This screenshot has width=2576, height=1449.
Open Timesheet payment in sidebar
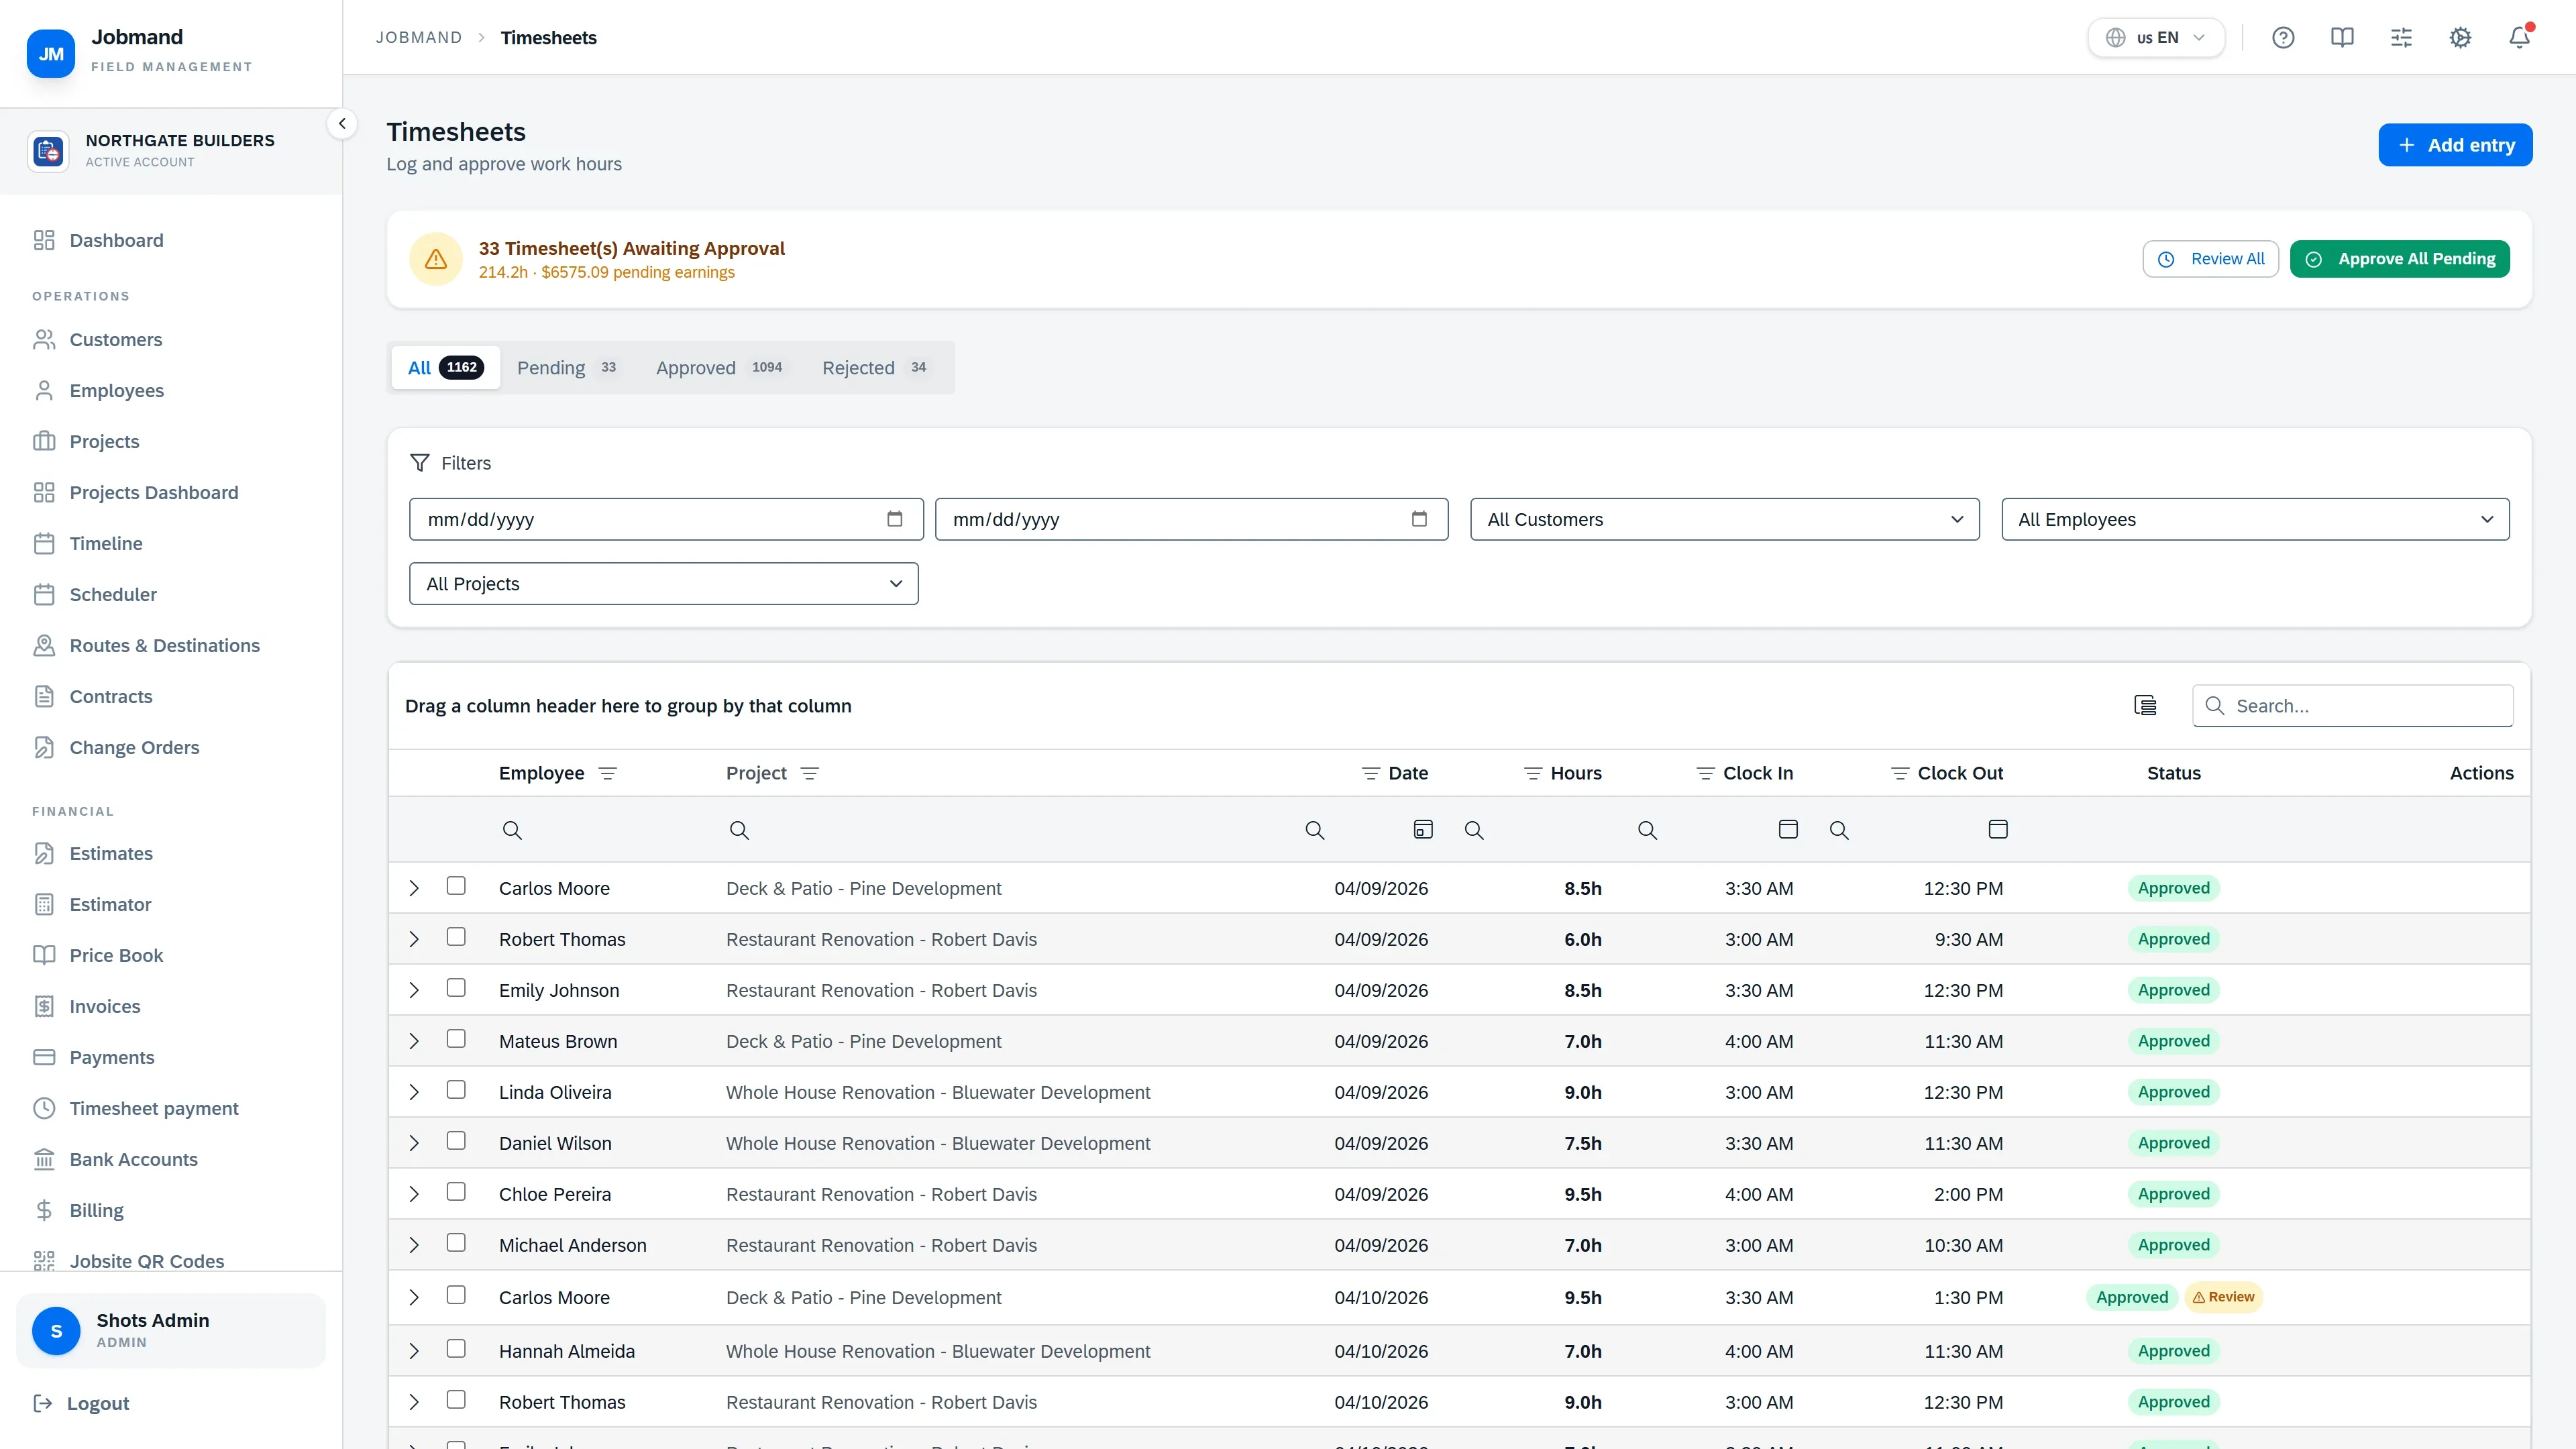click(136, 1108)
